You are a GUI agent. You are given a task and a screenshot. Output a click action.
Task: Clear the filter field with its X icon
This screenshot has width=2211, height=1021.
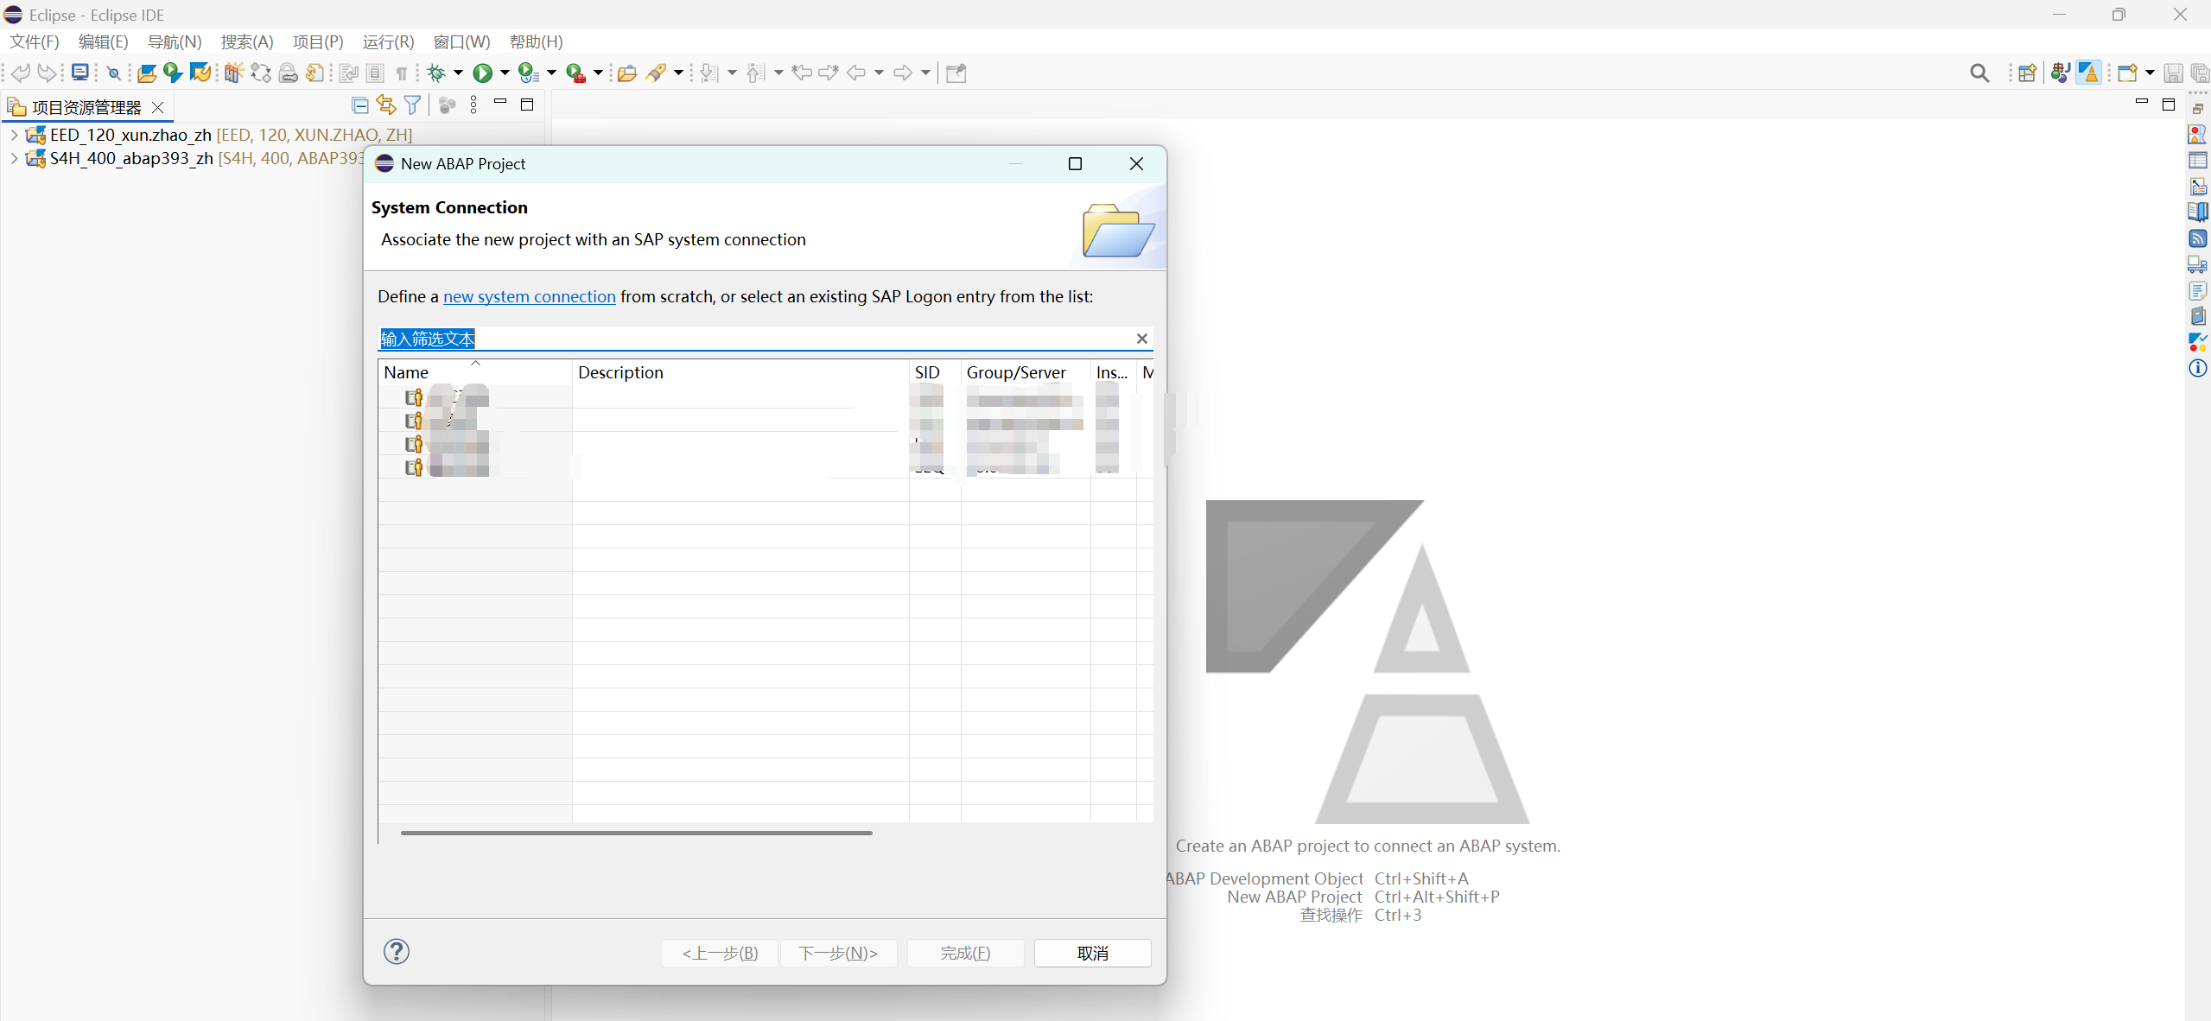(1140, 339)
